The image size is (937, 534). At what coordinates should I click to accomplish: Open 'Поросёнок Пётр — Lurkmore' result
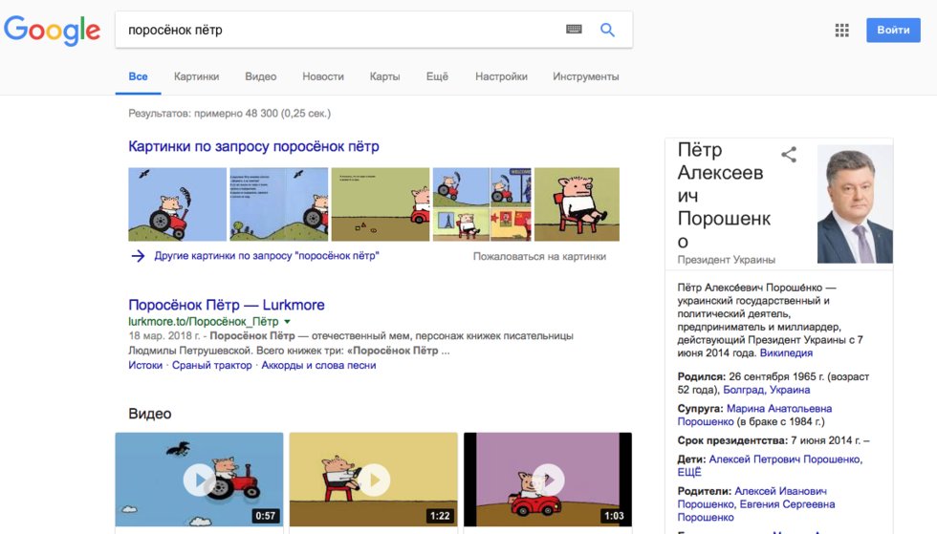click(227, 305)
